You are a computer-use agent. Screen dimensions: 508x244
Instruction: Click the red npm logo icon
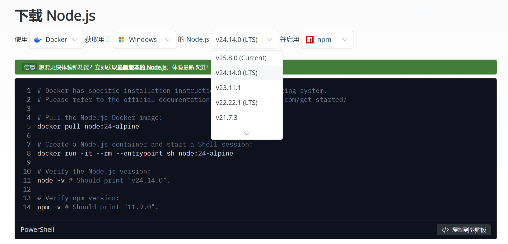[310, 40]
